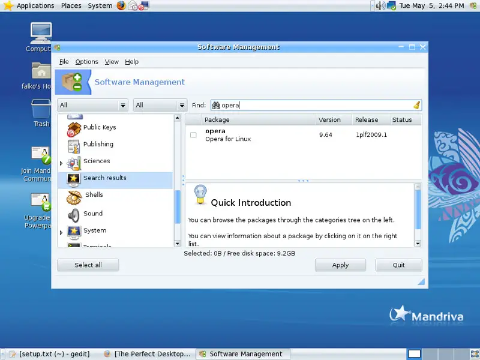Click the binoculars icon in the Find field
480x360 pixels.
[x=216, y=106]
